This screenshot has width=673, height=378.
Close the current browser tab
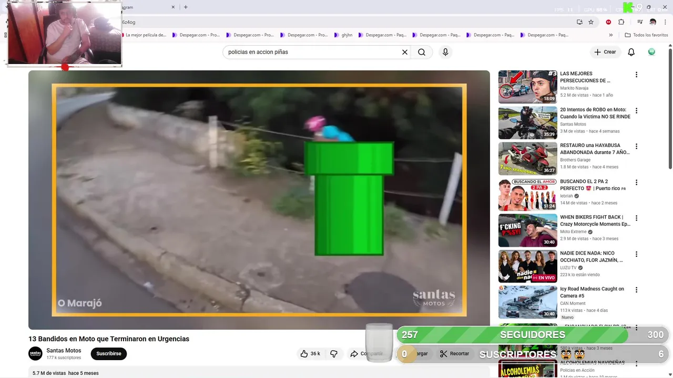[x=173, y=7]
